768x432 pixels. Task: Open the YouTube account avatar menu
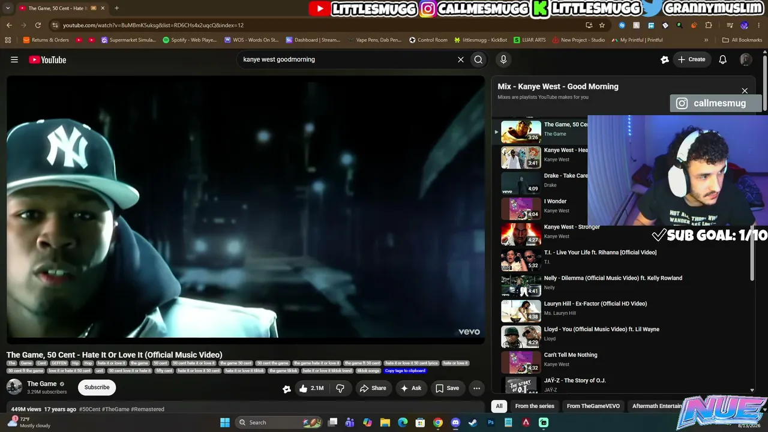746,59
